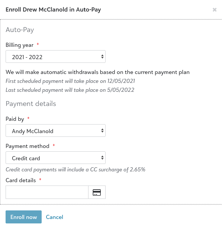Screen dimensions: 222x229
Task: Click the up-down arrows on Billing year select
Action: [102, 57]
